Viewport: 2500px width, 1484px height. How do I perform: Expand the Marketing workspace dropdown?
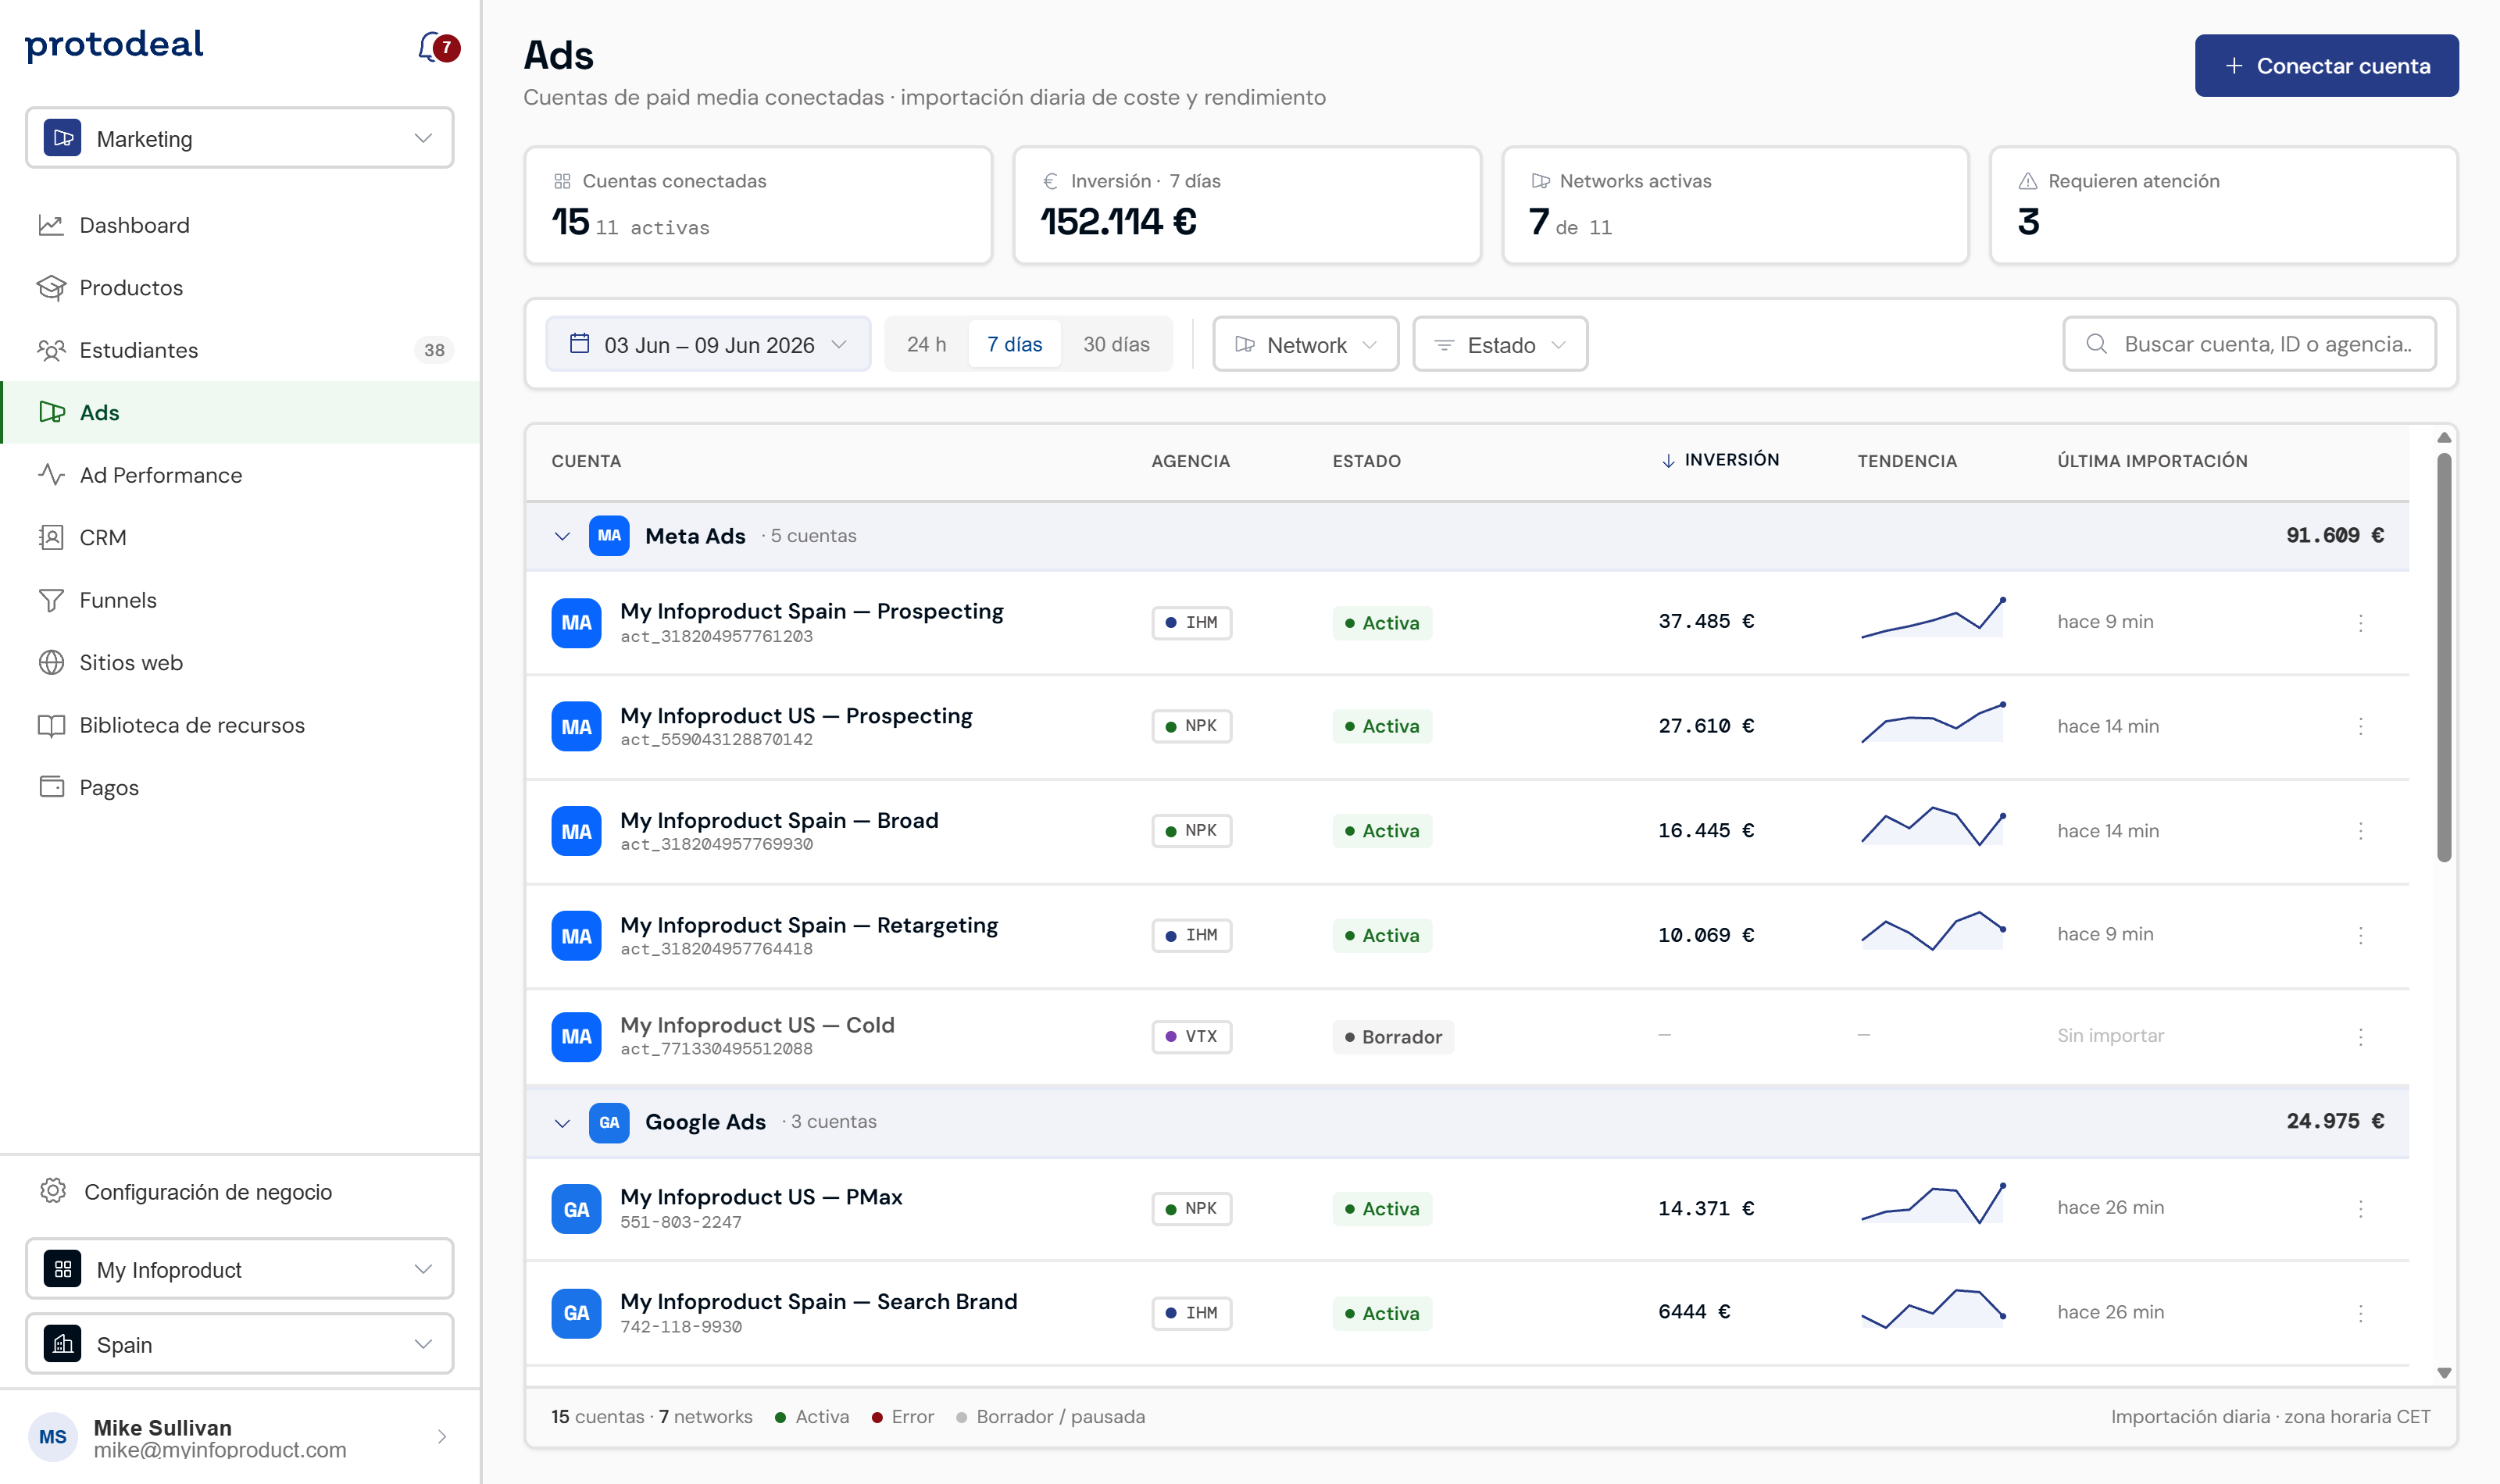239,138
